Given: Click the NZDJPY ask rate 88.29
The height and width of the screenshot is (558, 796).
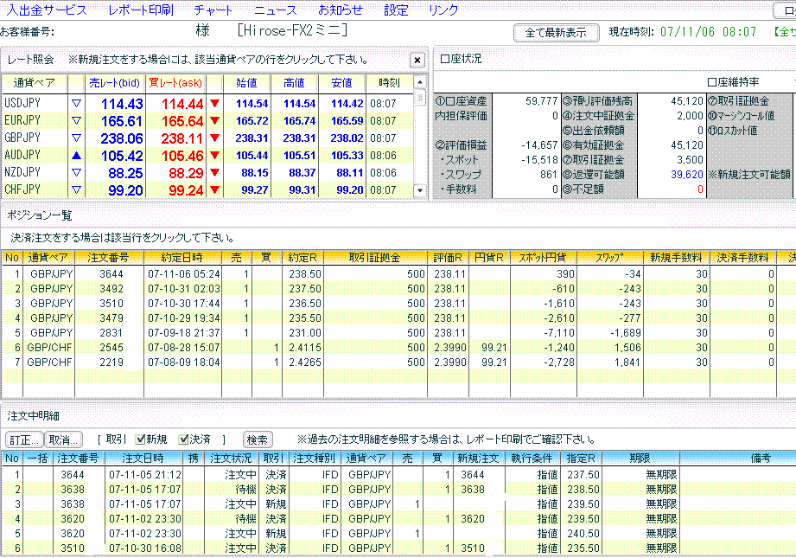Looking at the screenshot, I should click(186, 173).
